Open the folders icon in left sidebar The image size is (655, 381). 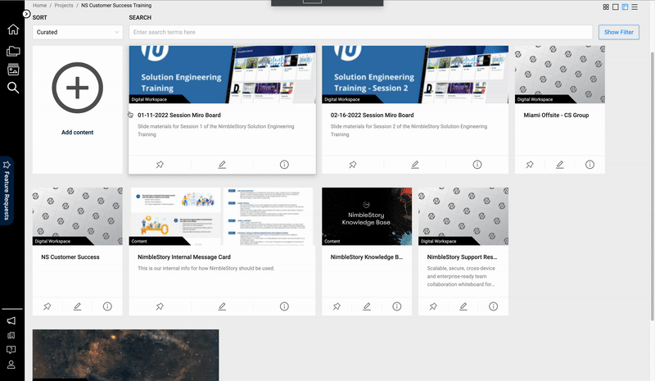13,51
